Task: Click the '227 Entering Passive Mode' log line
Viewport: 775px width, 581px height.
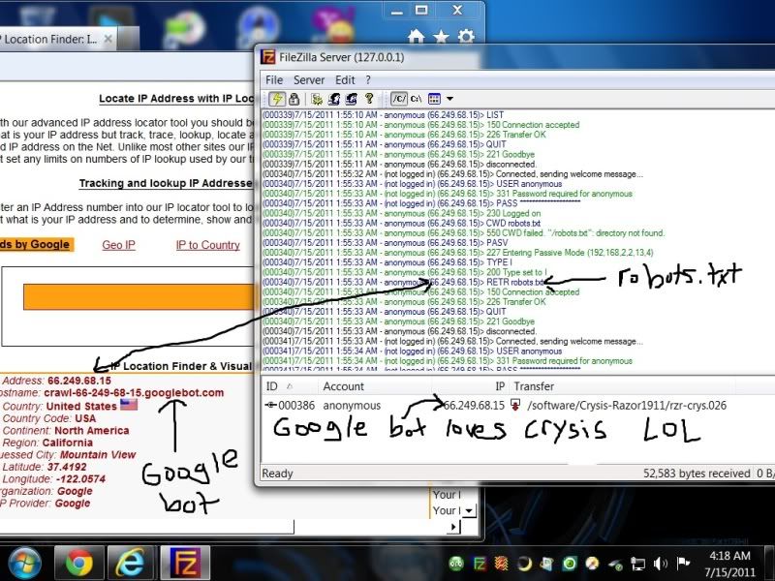Action: pos(457,253)
